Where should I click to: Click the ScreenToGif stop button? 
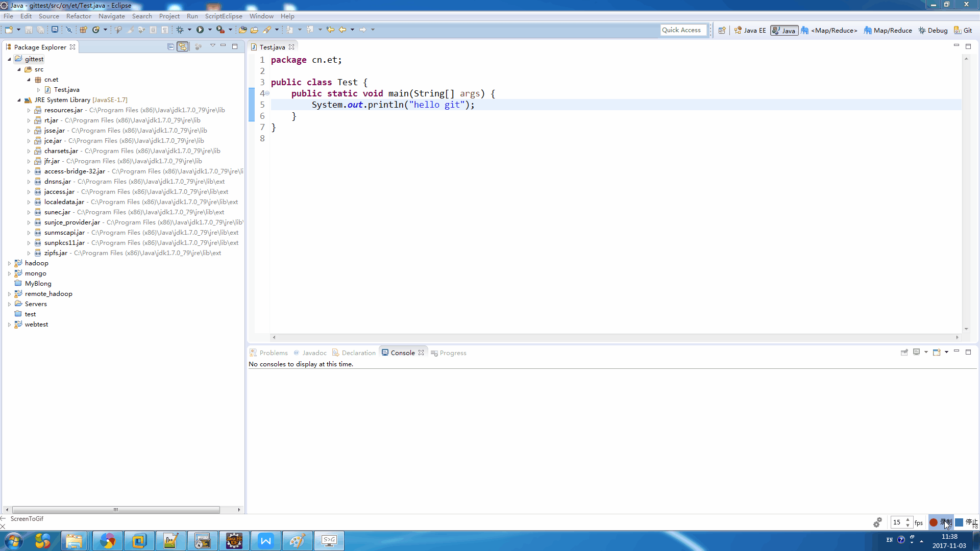tap(966, 522)
